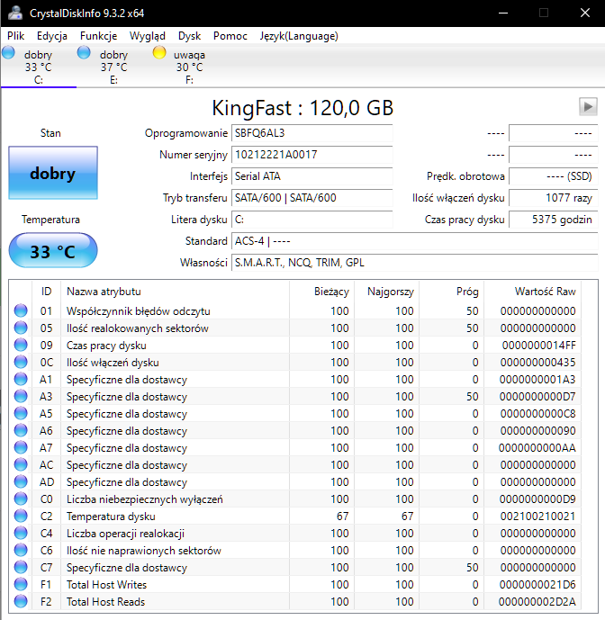Screen dimensions: 605x620
Task: Select the Total Host Writes row name
Action: point(106,585)
